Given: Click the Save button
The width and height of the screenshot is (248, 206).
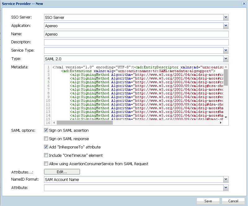Looking at the screenshot, I should tap(208, 201).
